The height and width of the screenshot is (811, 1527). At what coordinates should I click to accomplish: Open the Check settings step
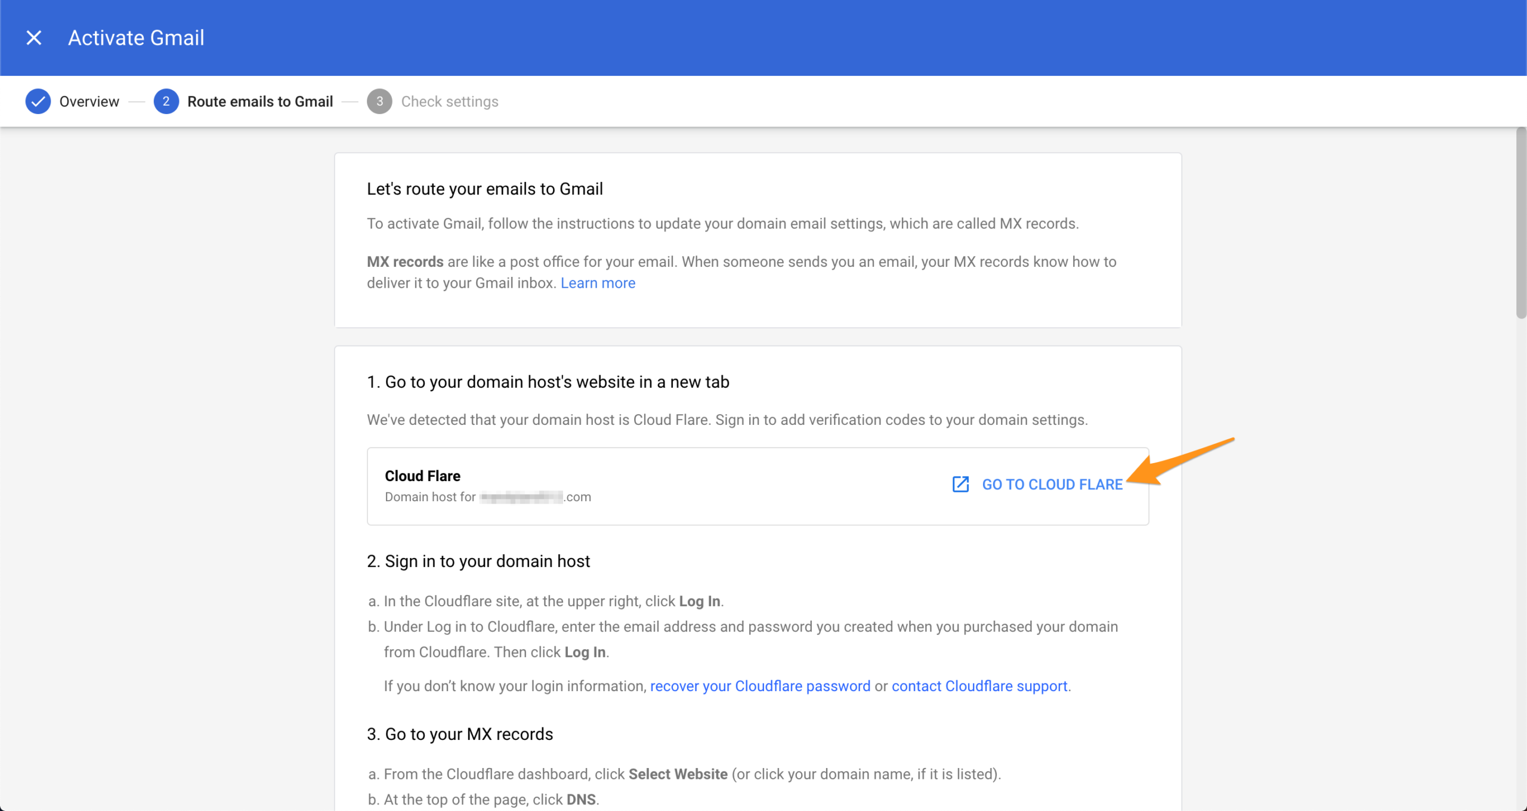tap(450, 101)
